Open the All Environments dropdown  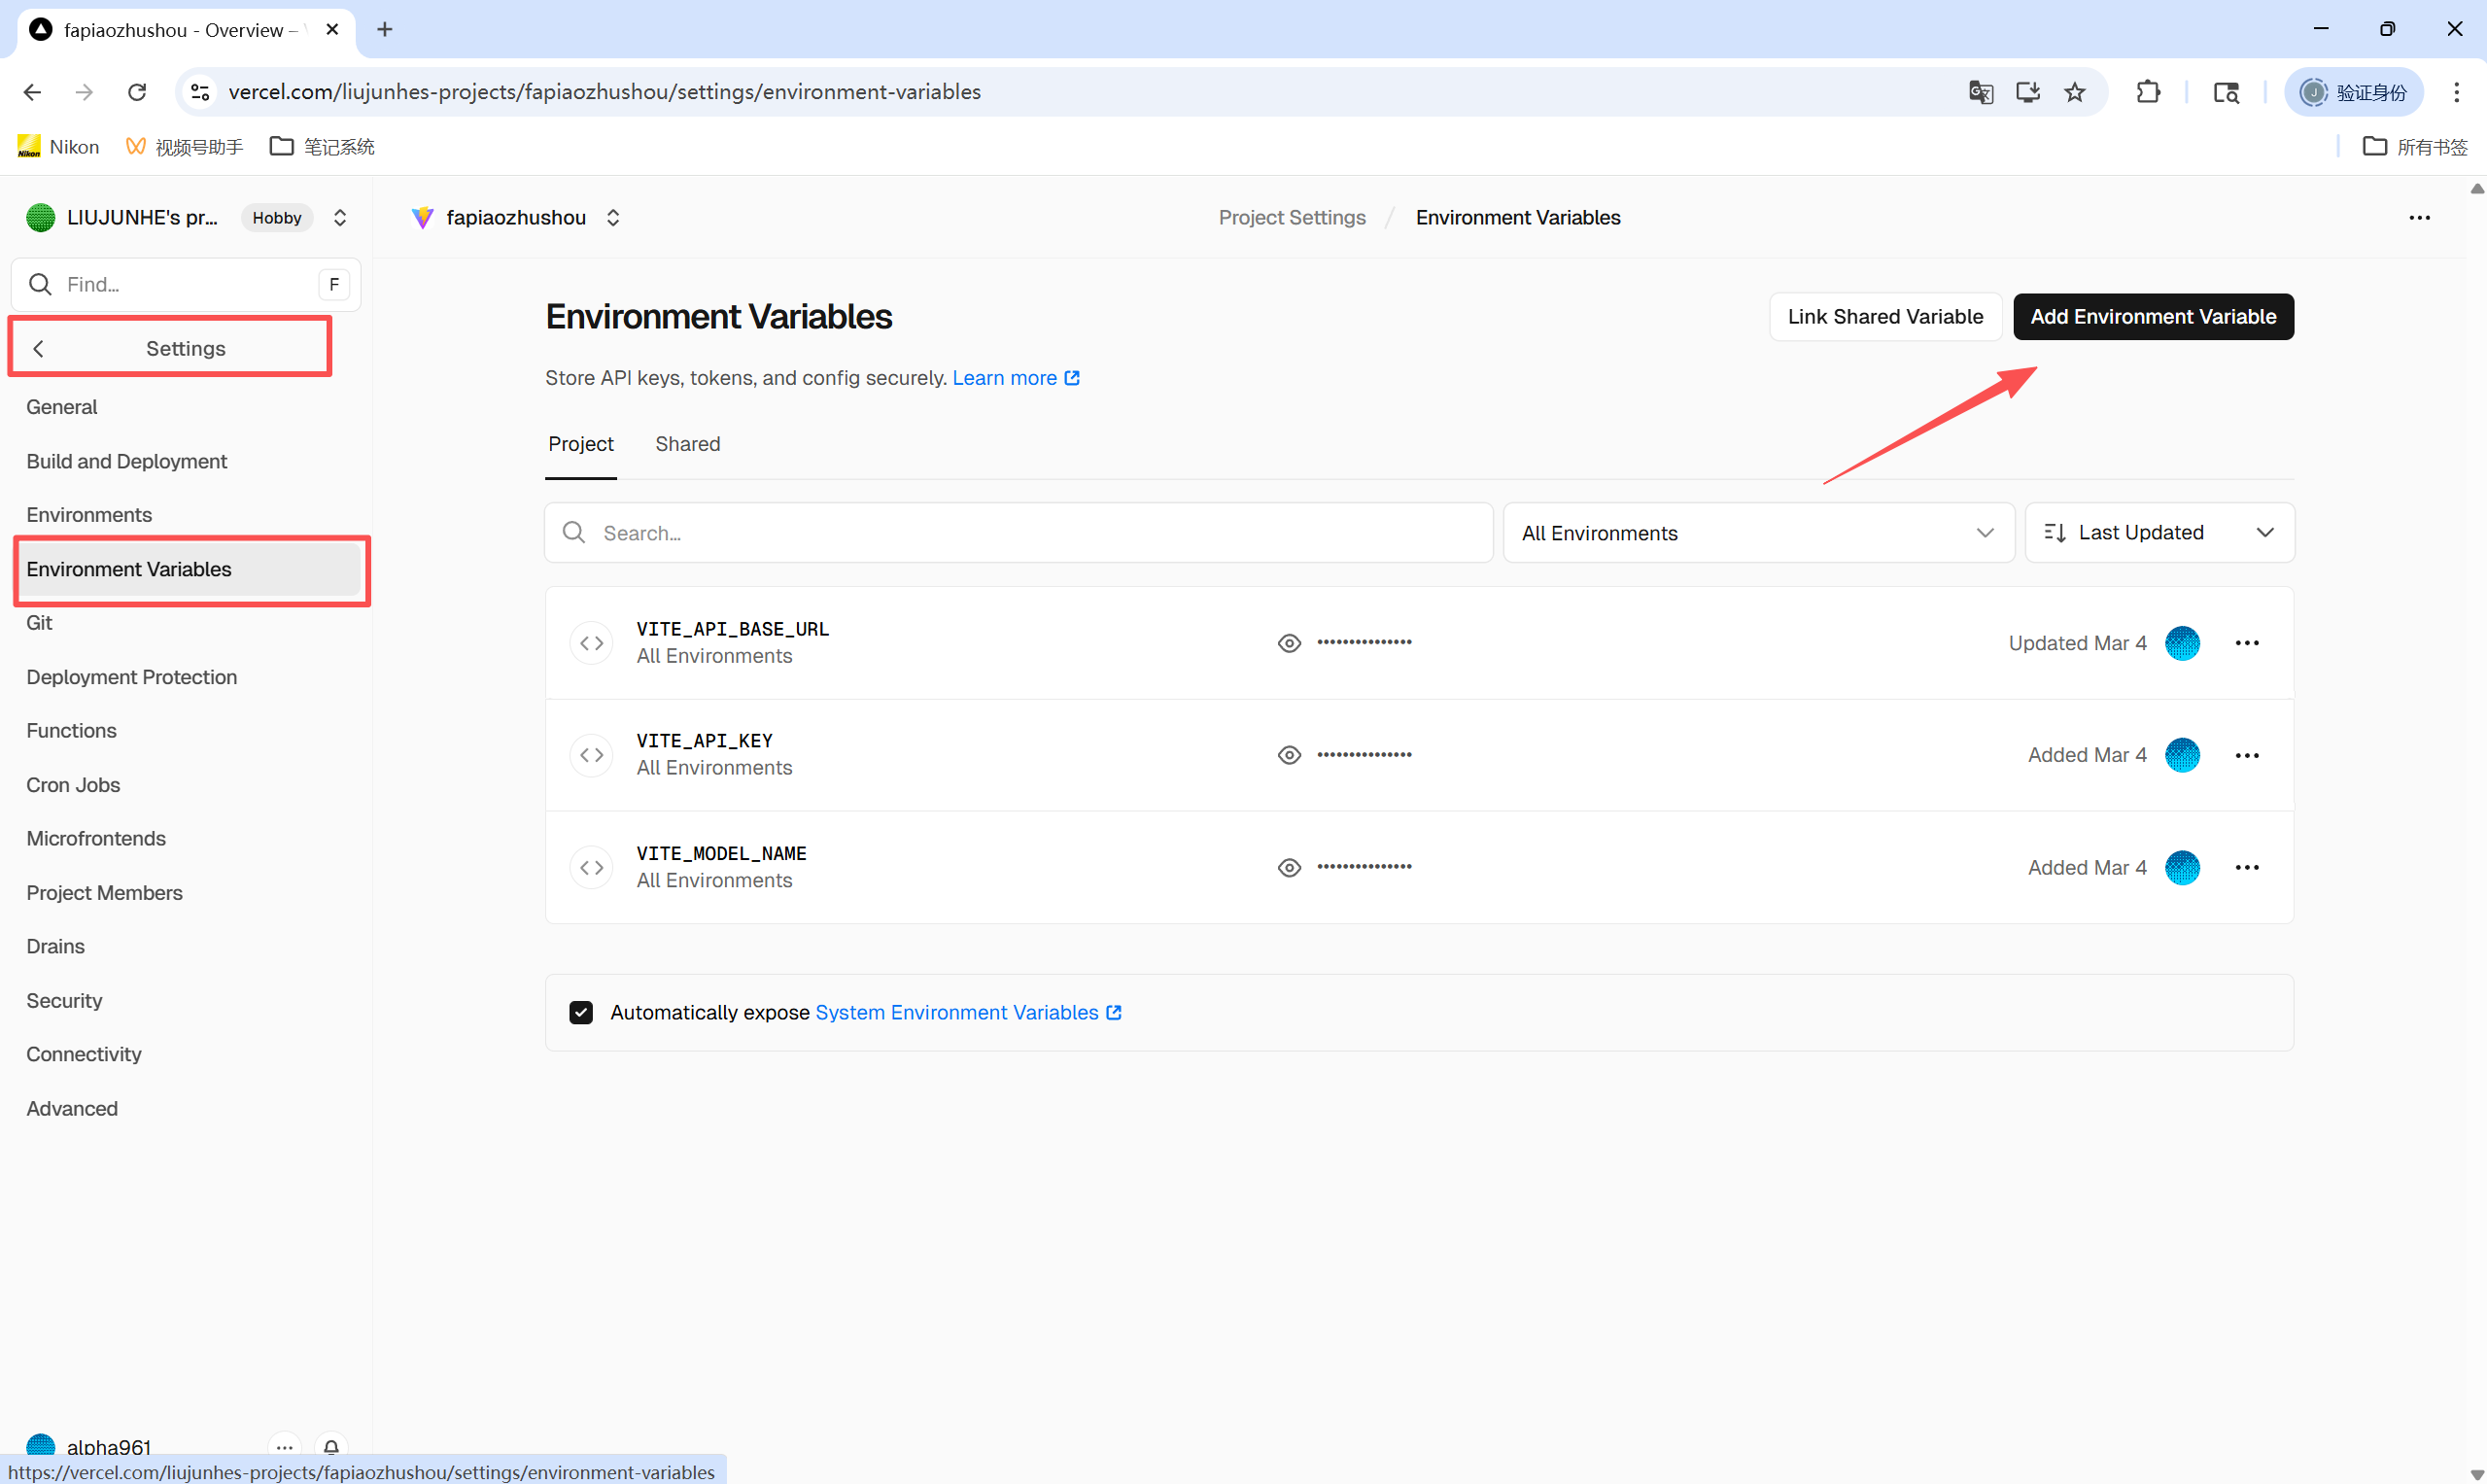1757,533
